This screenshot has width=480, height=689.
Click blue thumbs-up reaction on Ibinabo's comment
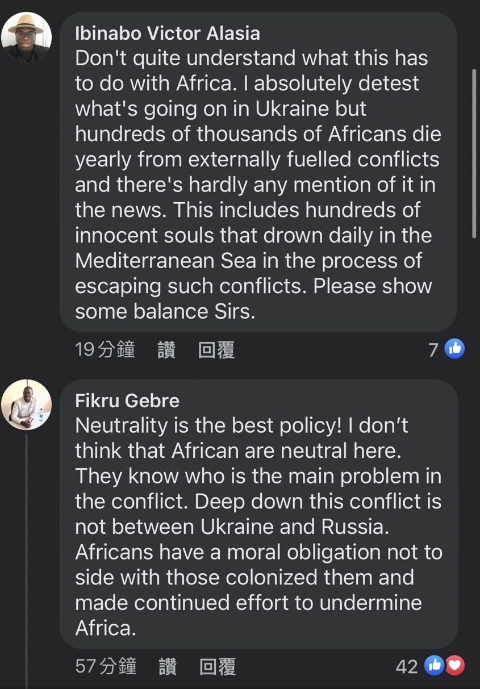[454, 349]
